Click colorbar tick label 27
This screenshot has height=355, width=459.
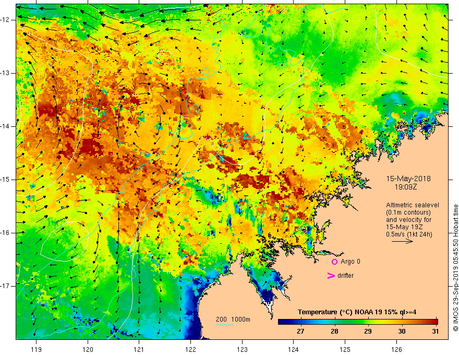click(300, 332)
